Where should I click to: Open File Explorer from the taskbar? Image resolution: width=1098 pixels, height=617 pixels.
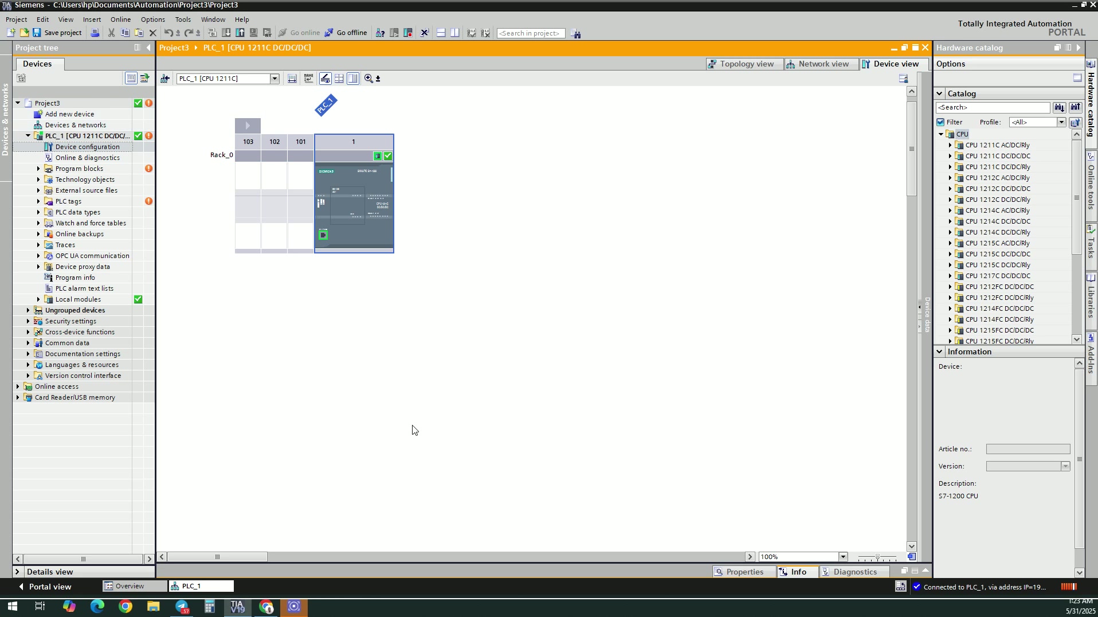[153, 607]
